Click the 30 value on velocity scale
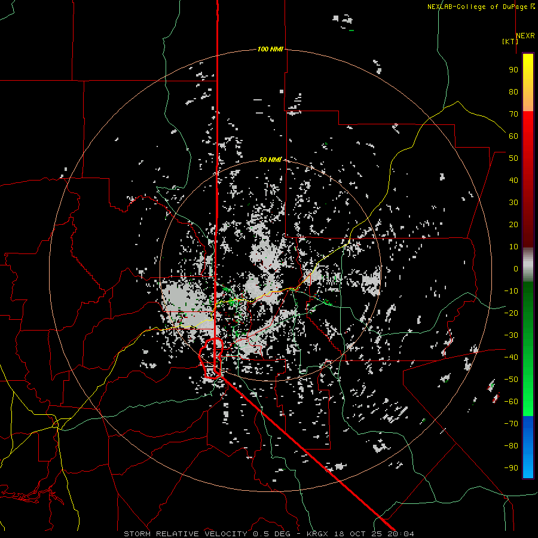538x538 pixels. click(x=513, y=203)
